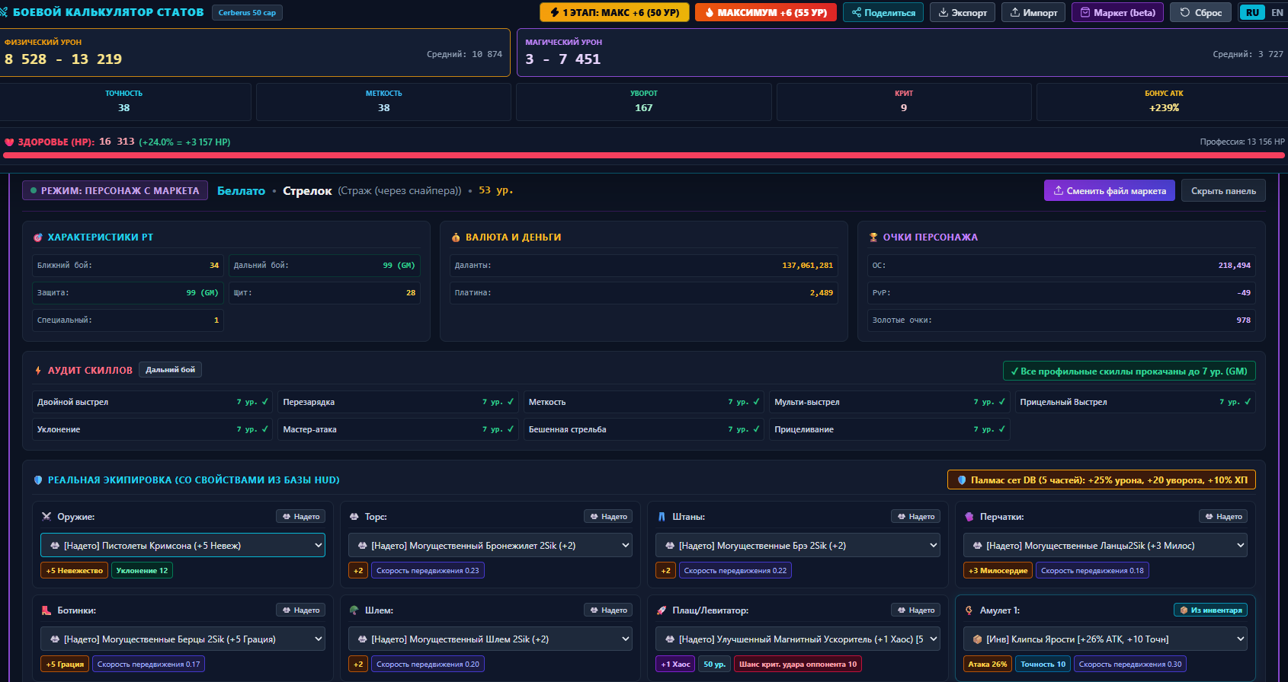
Task: Click the lightning icon beside Аудит скиллов
Action: click(38, 371)
